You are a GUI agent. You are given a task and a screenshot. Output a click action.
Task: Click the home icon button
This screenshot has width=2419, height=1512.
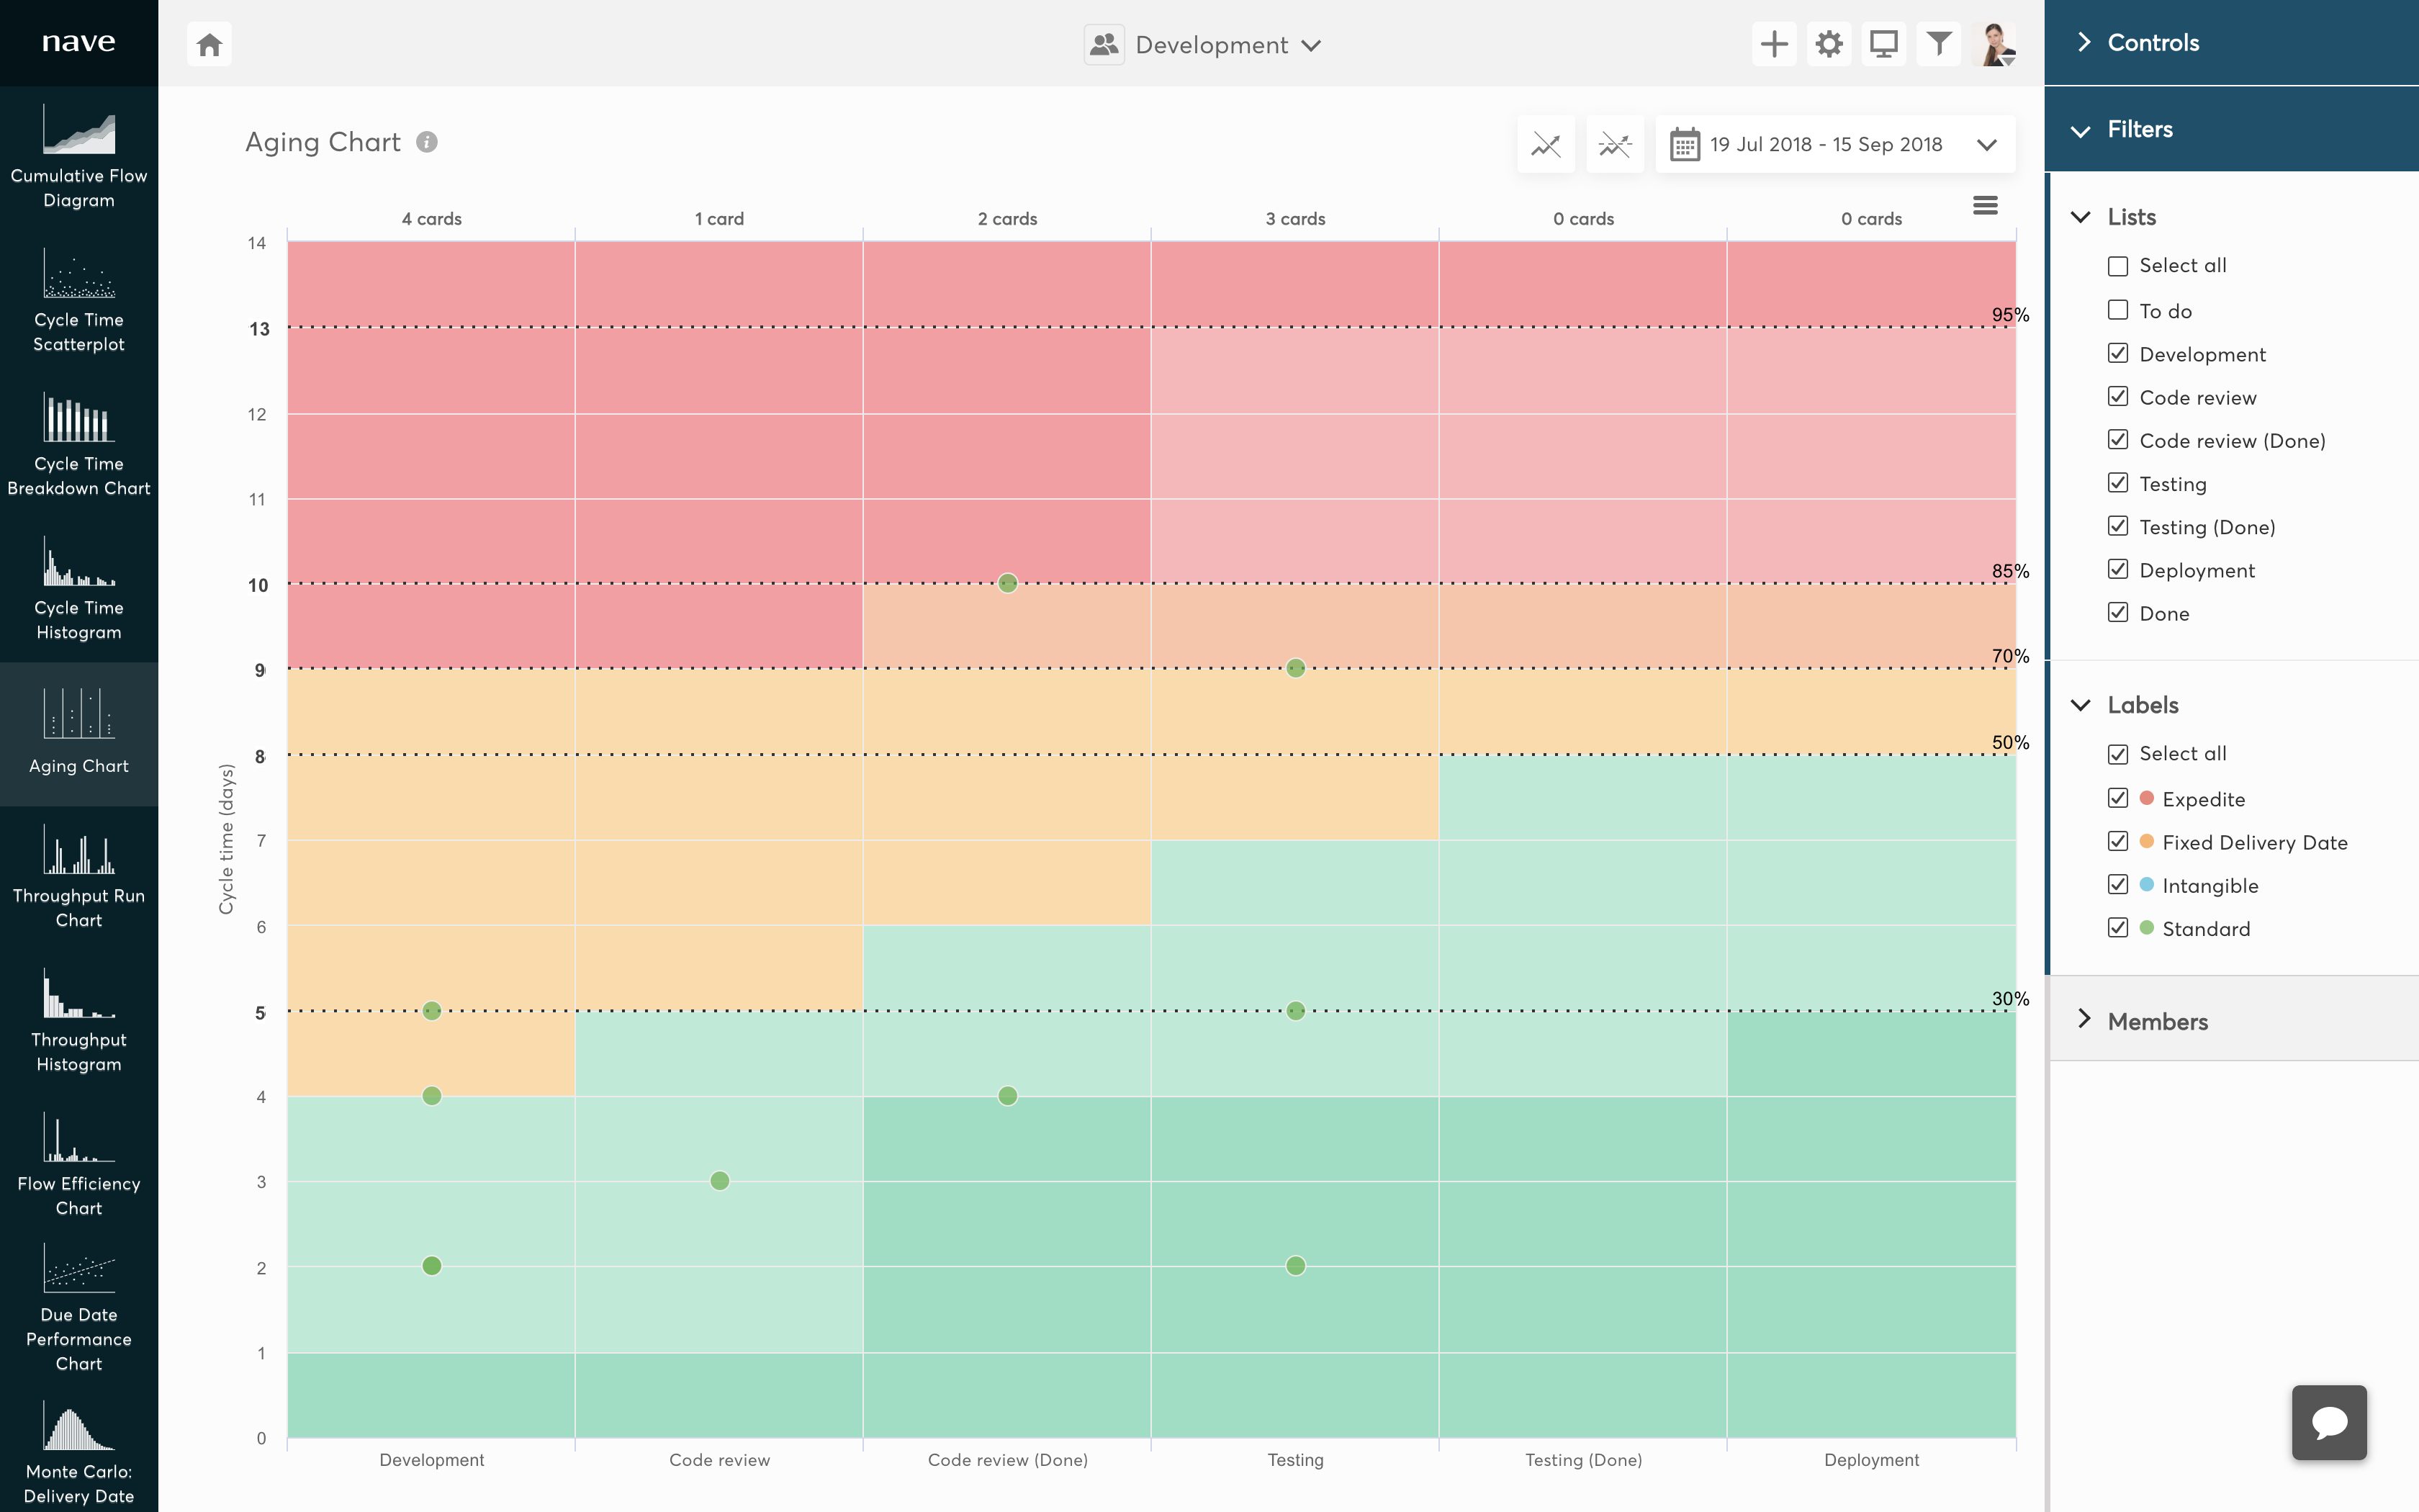209,44
